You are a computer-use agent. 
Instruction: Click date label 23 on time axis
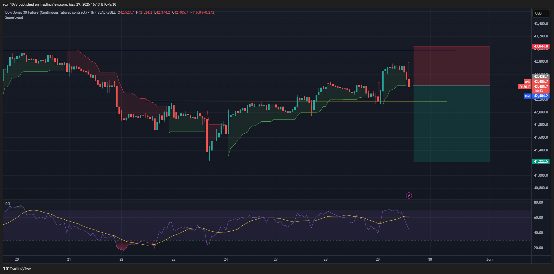[x=173, y=259]
